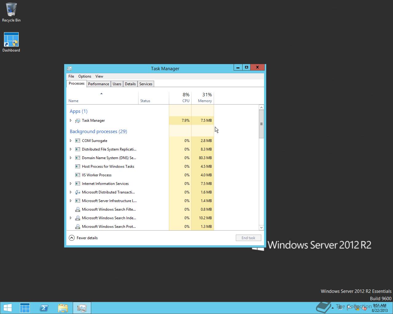Click the Windows Start button

(7, 308)
